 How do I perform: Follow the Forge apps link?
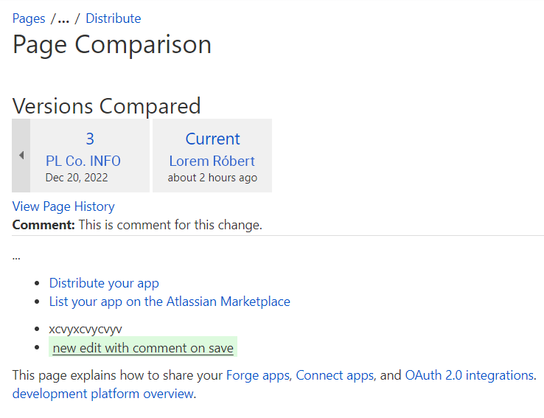259,375
